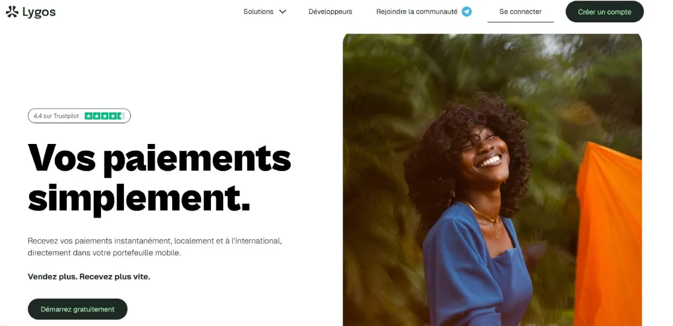673x326 pixels.
Task: Click the Recevez vos paiements instantanément paragraph
Action: [155, 247]
